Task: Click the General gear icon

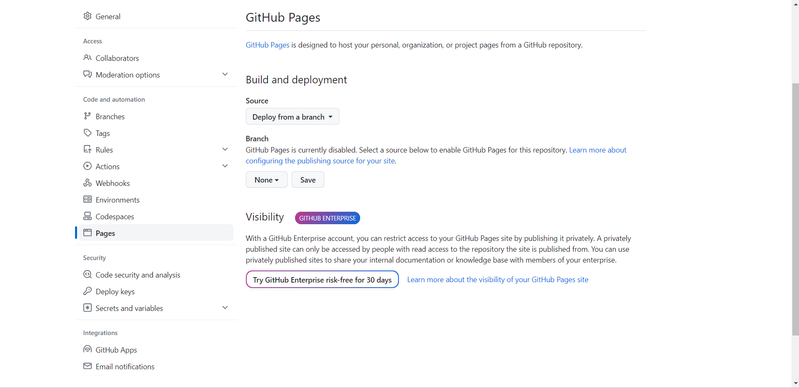Action: [87, 16]
